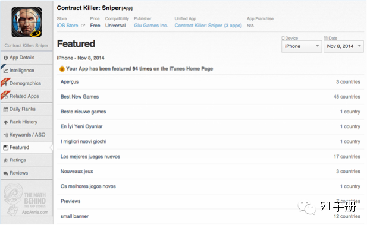The height and width of the screenshot is (225, 367).
Task: Go to Rank History page
Action: [26, 122]
